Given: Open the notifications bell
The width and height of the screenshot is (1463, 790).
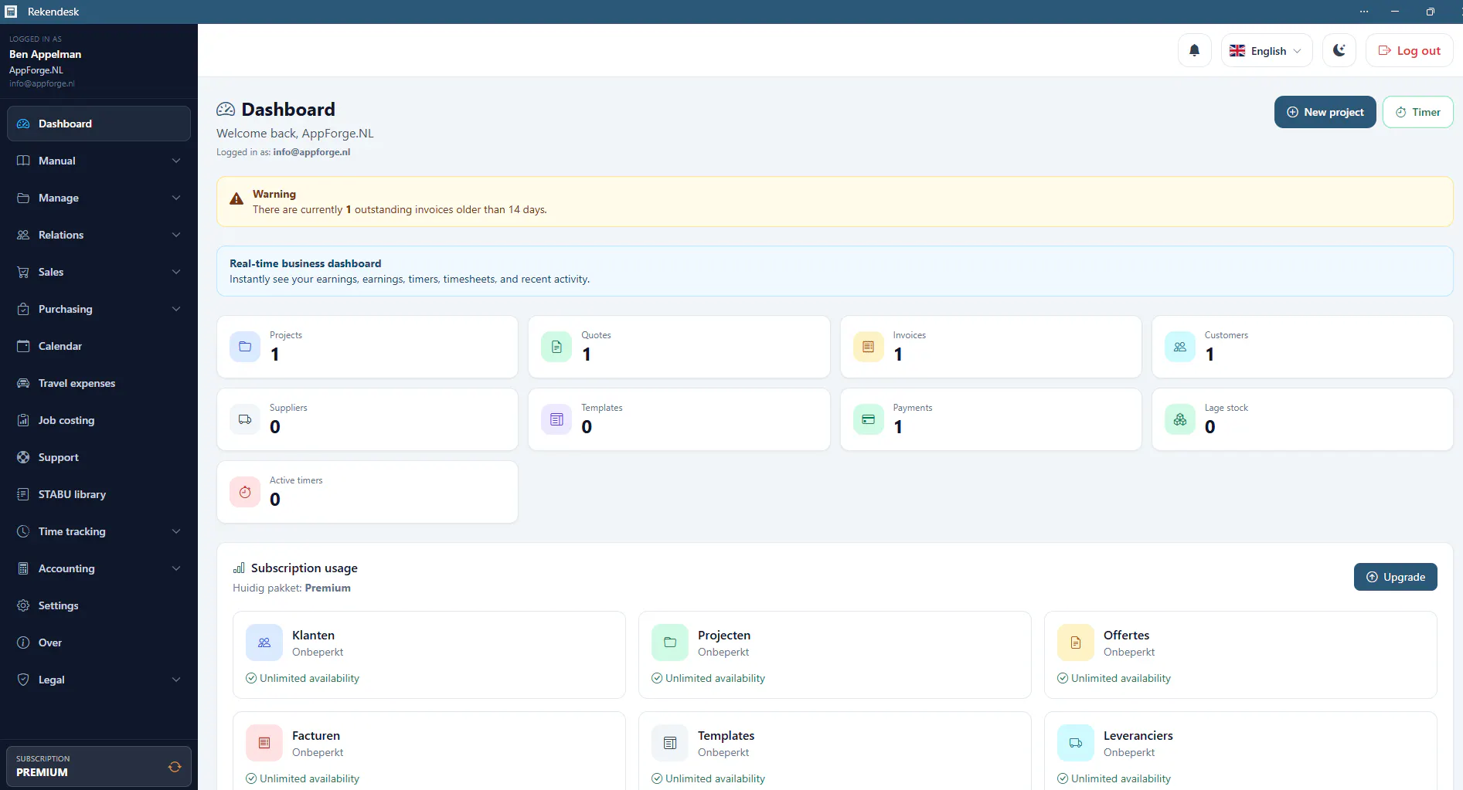Looking at the screenshot, I should point(1194,50).
